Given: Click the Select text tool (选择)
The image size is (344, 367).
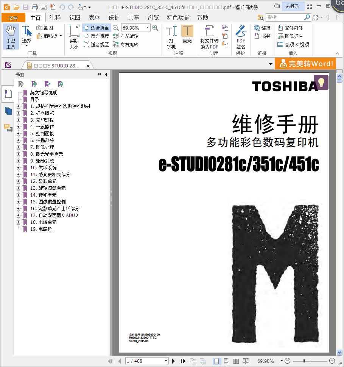Looking at the screenshot, I should pyautogui.click(x=26, y=36).
